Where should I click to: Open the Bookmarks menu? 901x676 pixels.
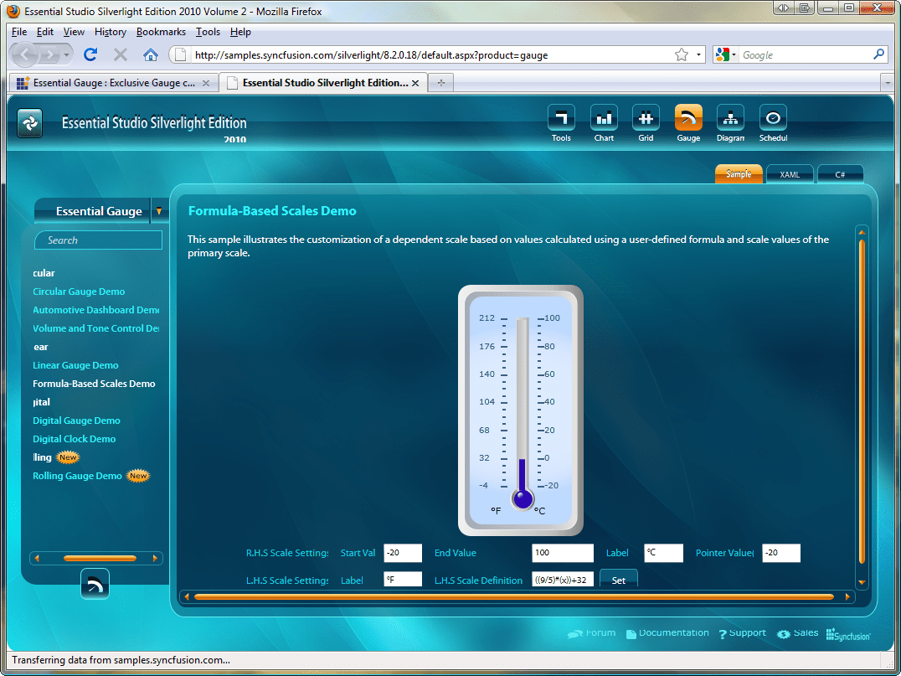click(x=161, y=32)
